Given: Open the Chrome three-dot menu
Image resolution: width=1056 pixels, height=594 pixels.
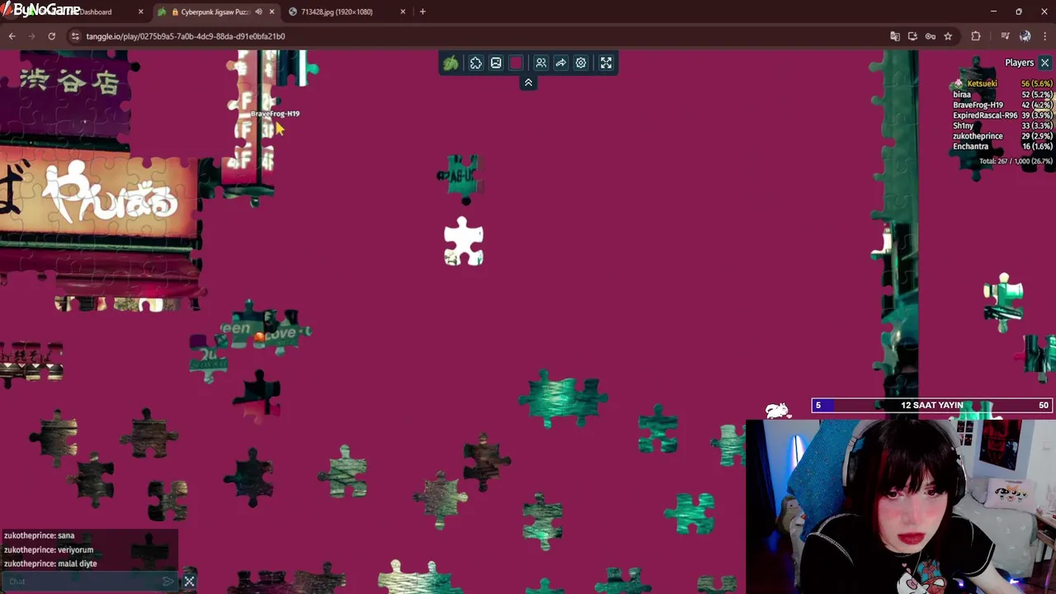Looking at the screenshot, I should pyautogui.click(x=1044, y=36).
